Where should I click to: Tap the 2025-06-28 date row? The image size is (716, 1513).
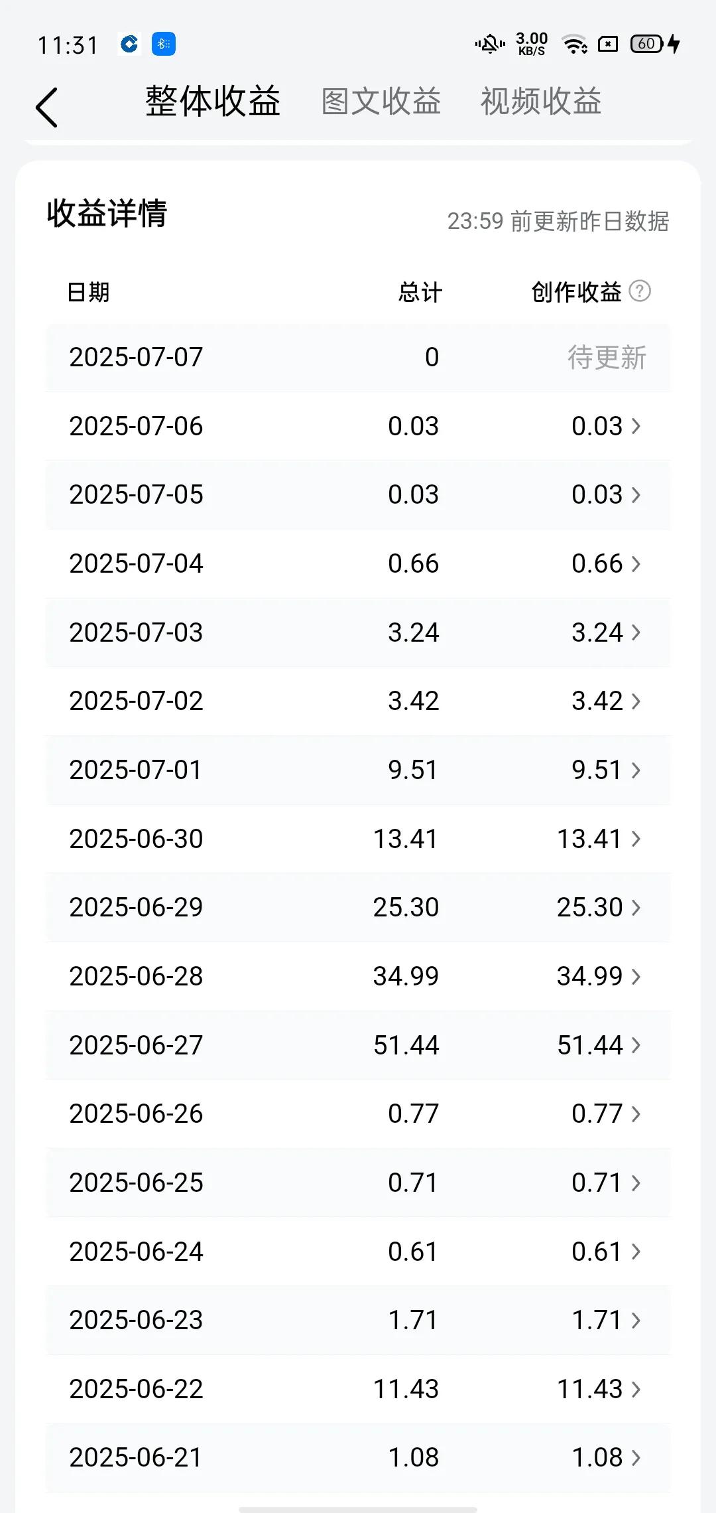pyautogui.click(x=358, y=976)
